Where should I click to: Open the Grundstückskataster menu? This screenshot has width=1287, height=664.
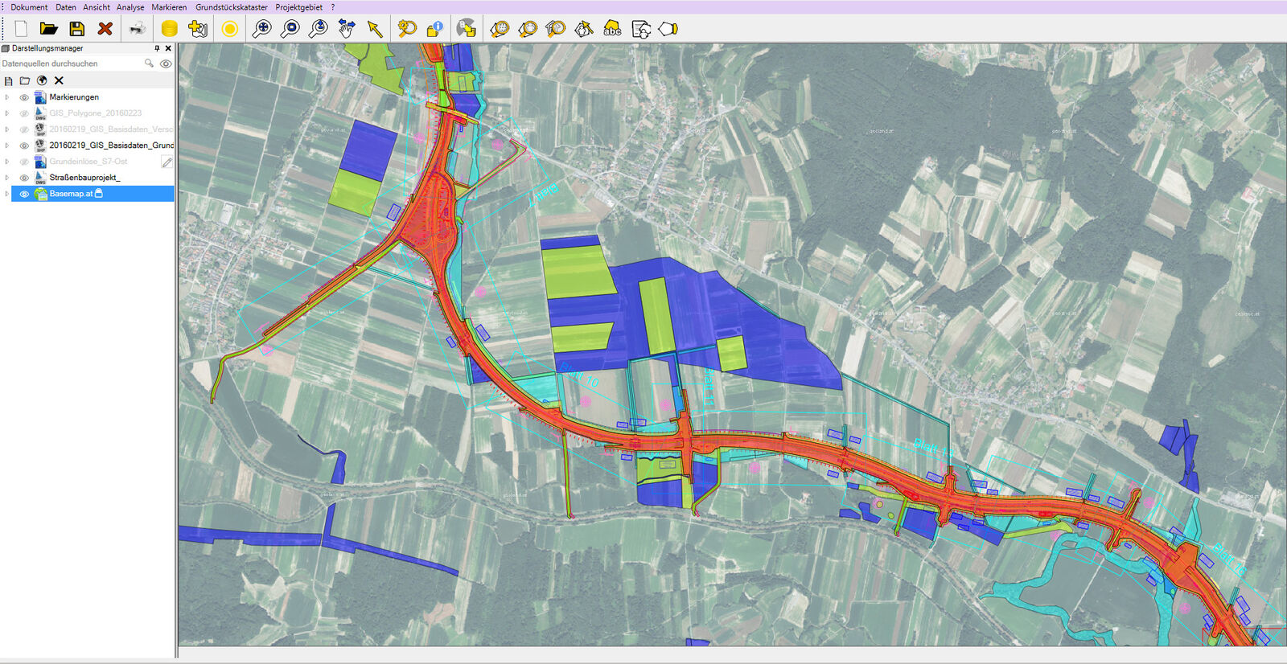coord(231,7)
